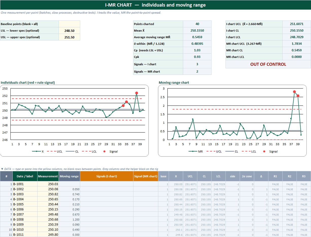Click the red signal point above UCL on Individuals chart

(137, 93)
